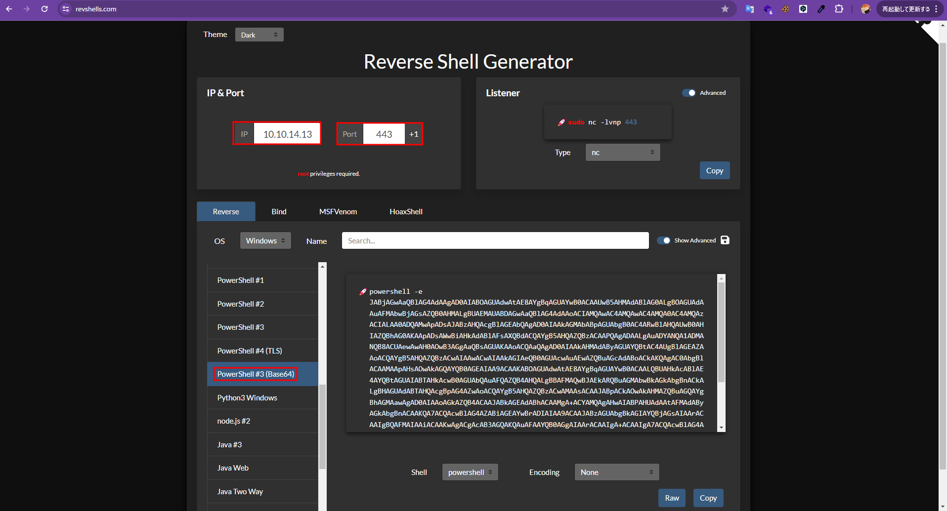View site information icon in address bar
The width and height of the screenshot is (947, 511).
pos(66,9)
